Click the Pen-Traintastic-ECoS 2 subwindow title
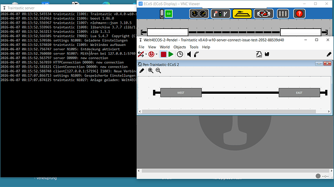The height and width of the screenshot is (187, 334). tap(161, 64)
